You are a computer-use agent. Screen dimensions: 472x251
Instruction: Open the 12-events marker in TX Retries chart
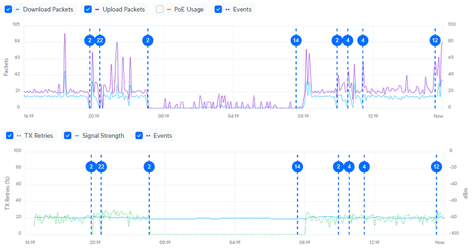[436, 166]
